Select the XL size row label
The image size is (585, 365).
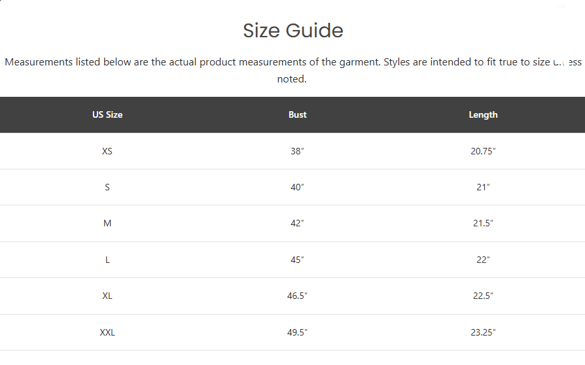click(107, 296)
